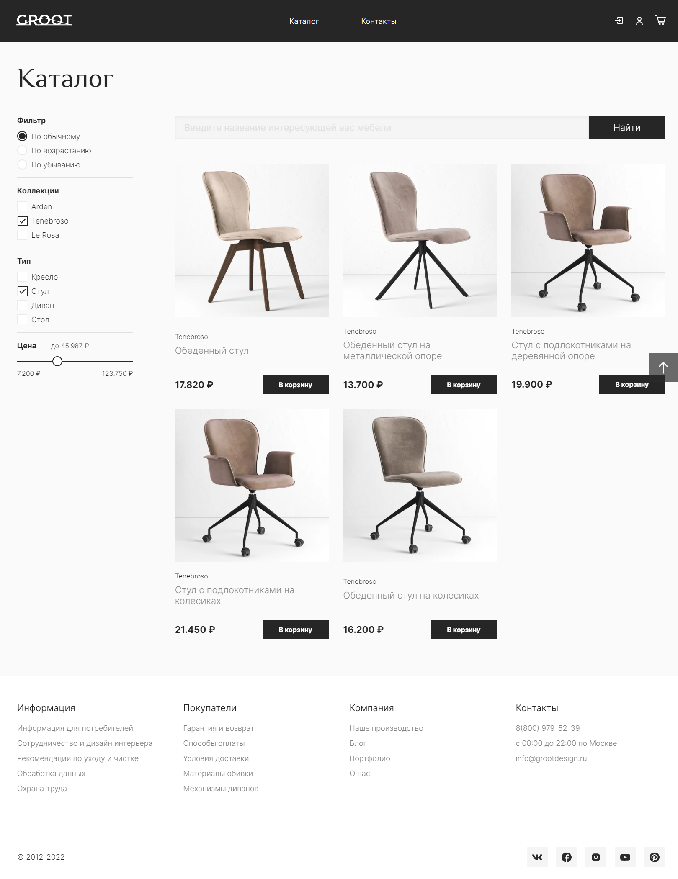Open the Каталог menu item
This screenshot has height=879, width=678.
coord(304,21)
